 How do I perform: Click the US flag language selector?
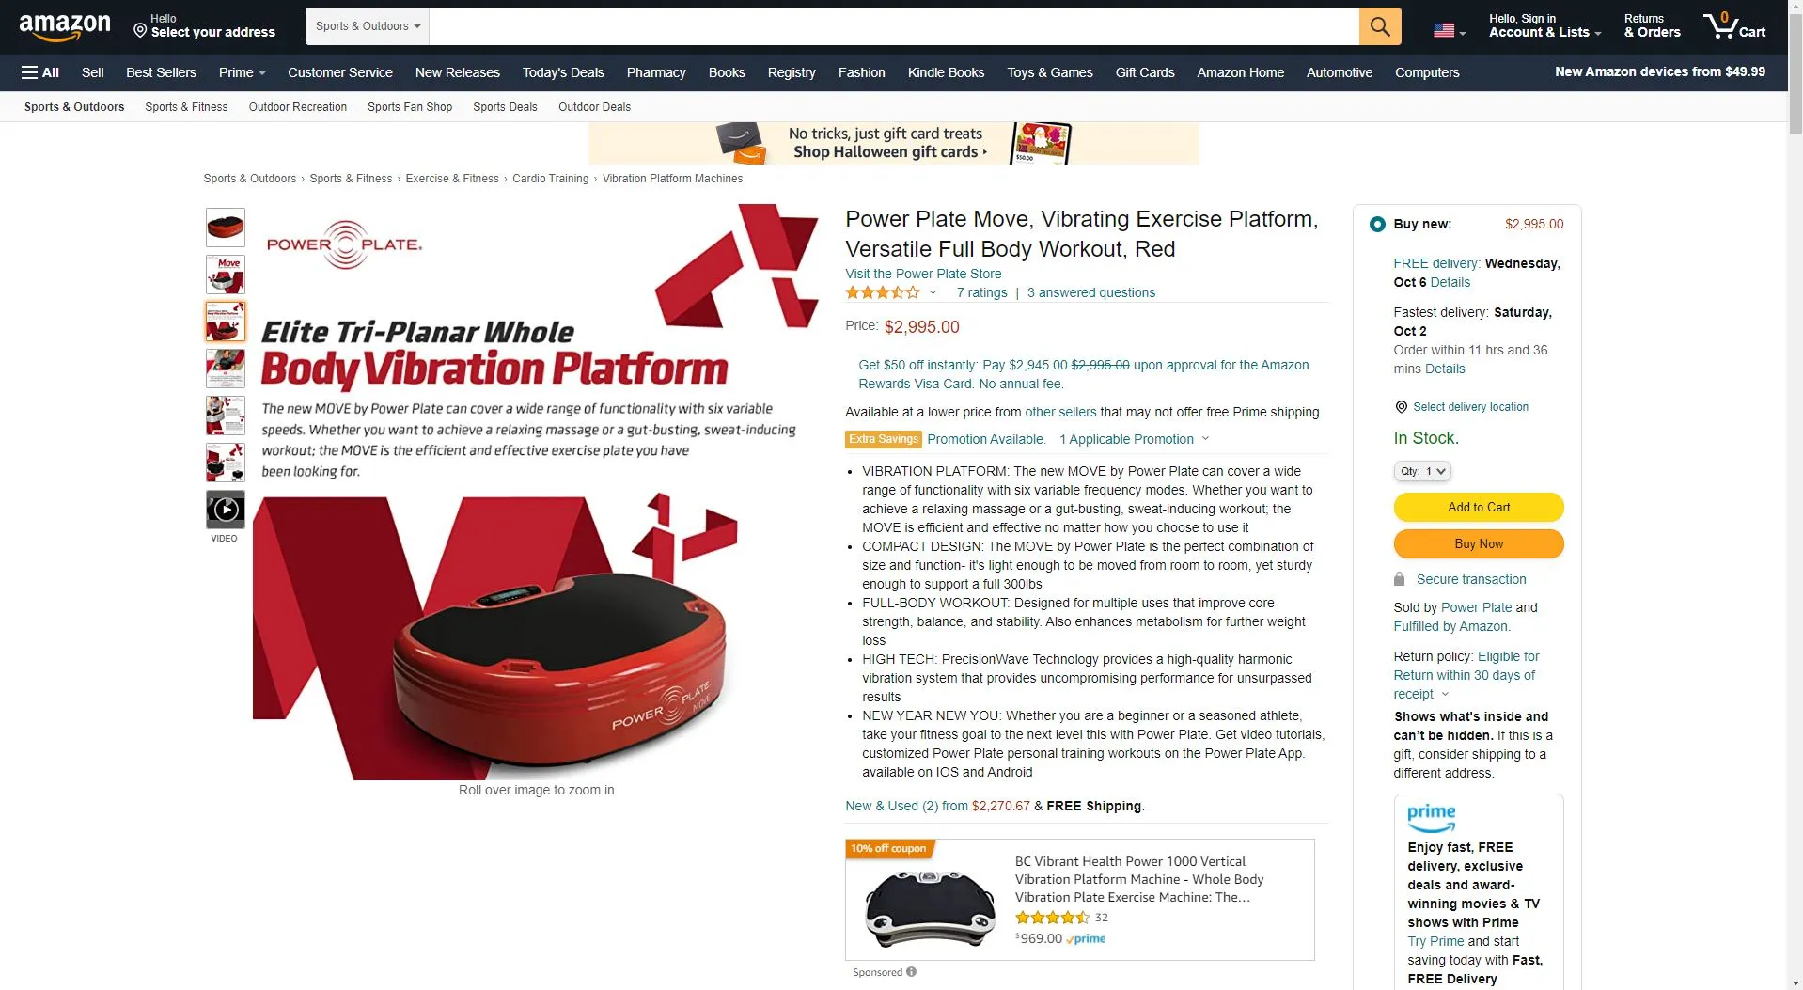[1449, 31]
